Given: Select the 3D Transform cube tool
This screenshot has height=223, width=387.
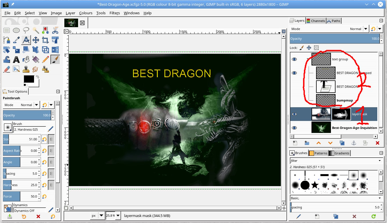Looking at the screenshot, I should (x=45, y=49).
